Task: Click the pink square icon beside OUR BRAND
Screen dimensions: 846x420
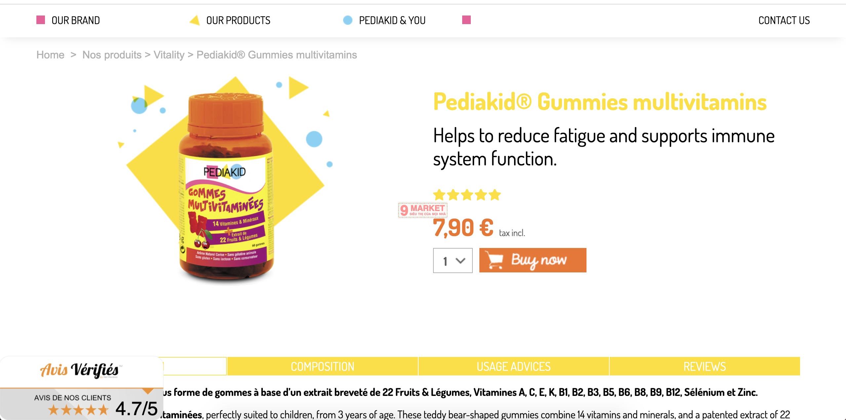Action: [40, 20]
